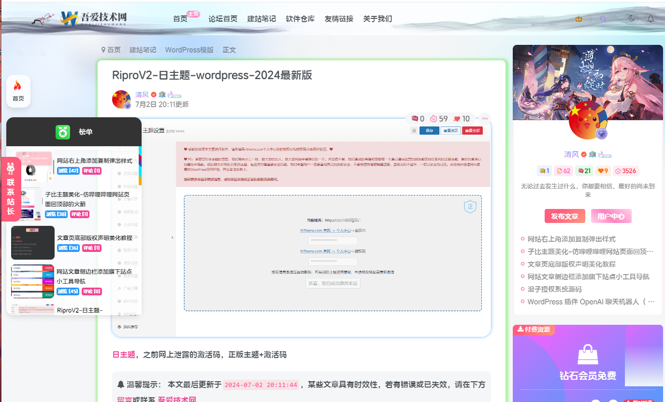Open 友情链接 in the top navigation
665x402 pixels.
339,19
